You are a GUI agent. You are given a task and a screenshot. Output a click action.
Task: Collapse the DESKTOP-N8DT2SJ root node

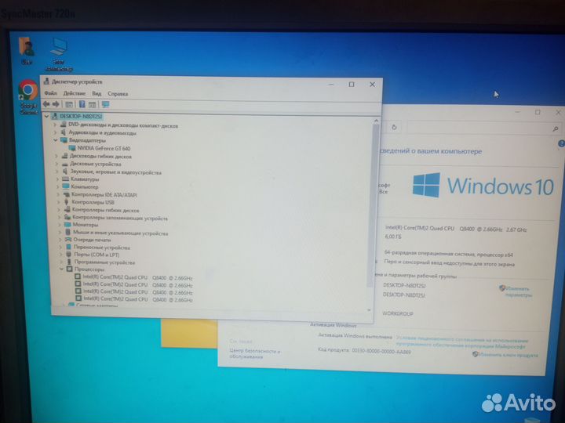point(46,116)
